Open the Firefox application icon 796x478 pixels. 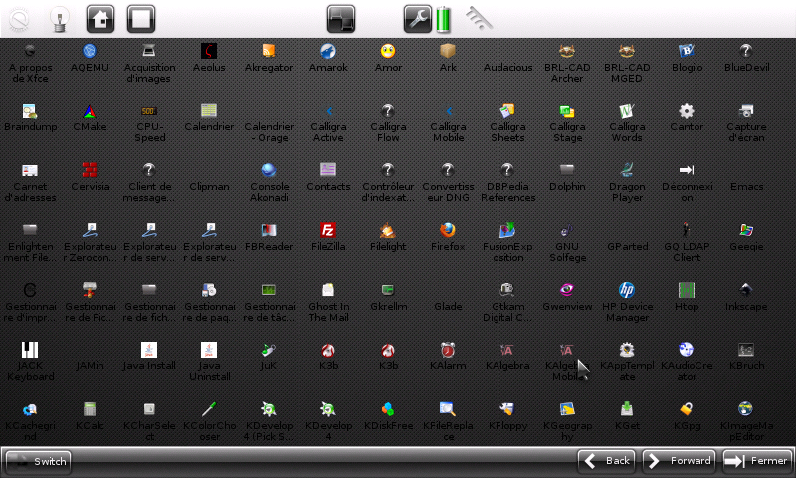click(448, 231)
